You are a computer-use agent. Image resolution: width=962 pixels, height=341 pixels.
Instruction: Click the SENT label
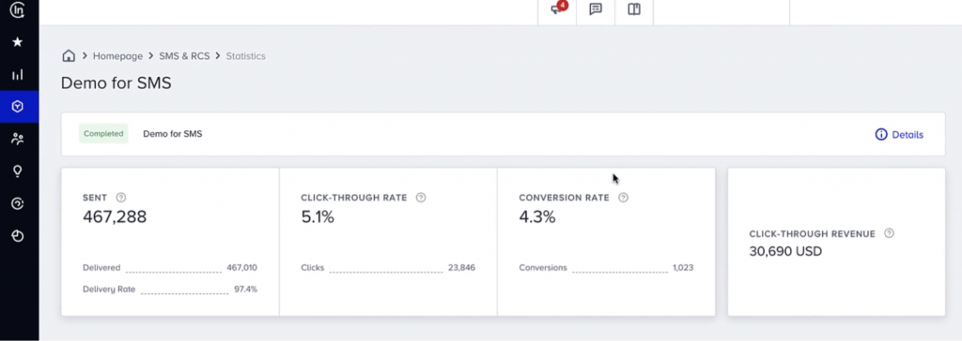(95, 198)
